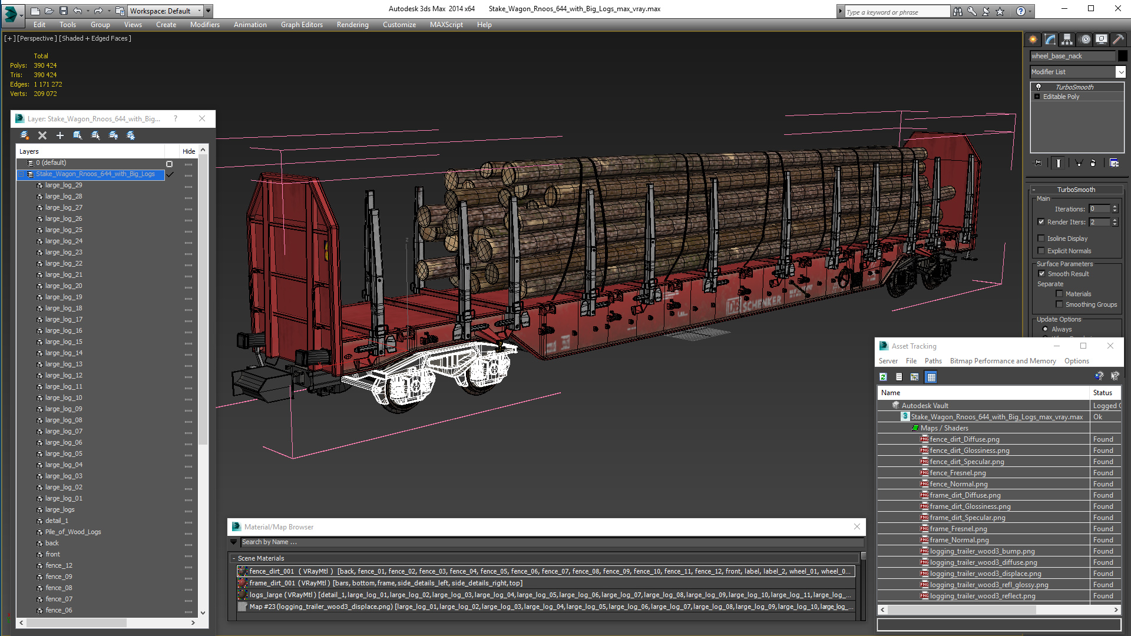Screen dimensions: 1131x636
Task: Open the Utilities hammer panel tab
Action: tap(1118, 39)
